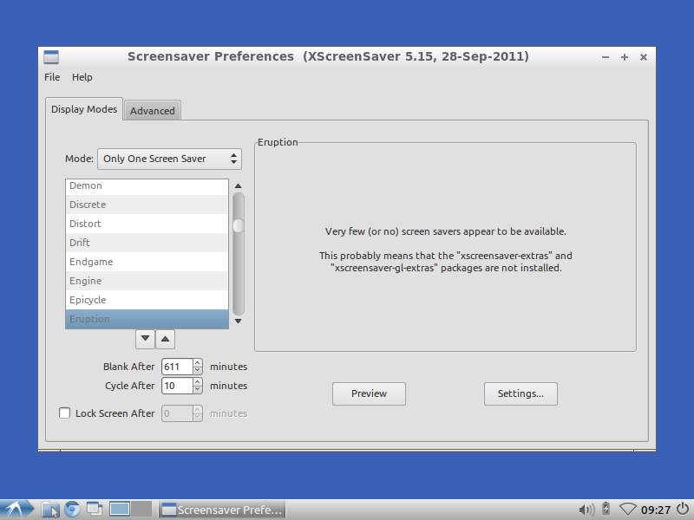The image size is (694, 520).
Task: Open the File menu
Action: pyautogui.click(x=52, y=77)
